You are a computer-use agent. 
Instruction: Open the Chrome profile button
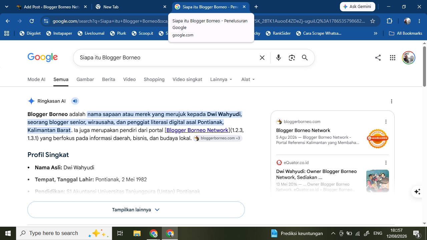[x=407, y=21]
